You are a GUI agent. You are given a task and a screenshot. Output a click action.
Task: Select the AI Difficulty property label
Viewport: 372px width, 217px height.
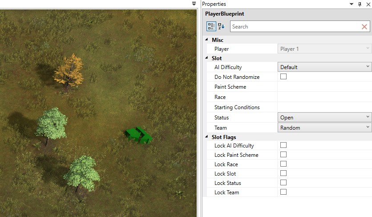228,67
